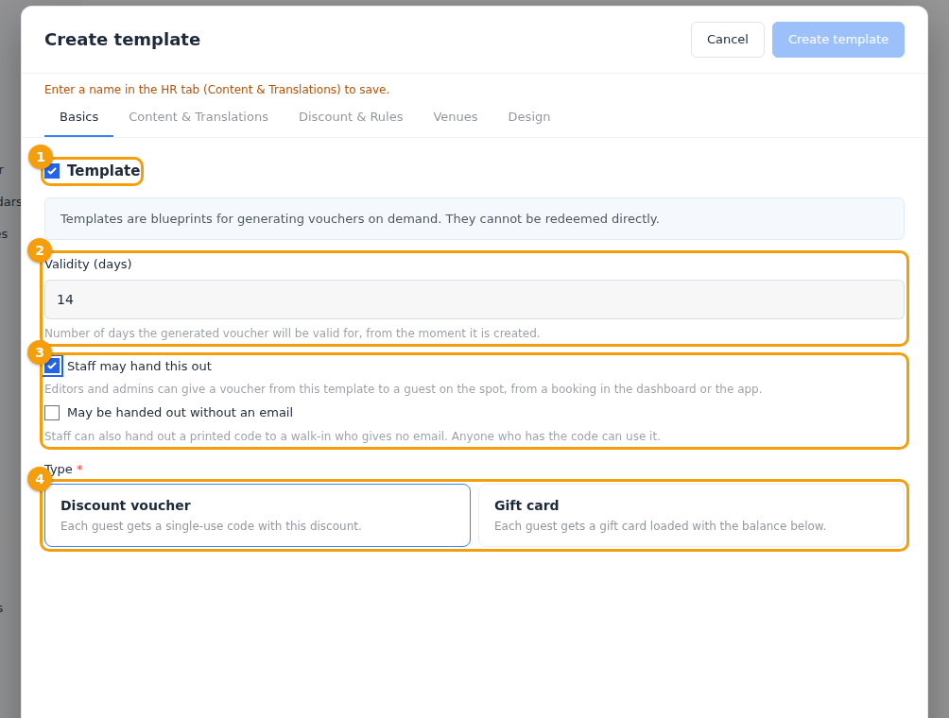Image resolution: width=949 pixels, height=718 pixels.
Task: Click the Number of days helper text
Action: click(292, 333)
